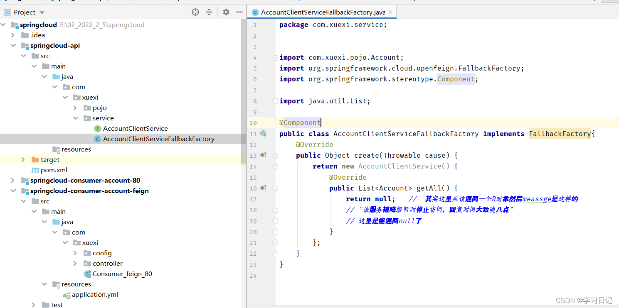Viewport: 619px width, 308px height.
Task: Open the Project view dropdown
Action: click(x=42, y=12)
